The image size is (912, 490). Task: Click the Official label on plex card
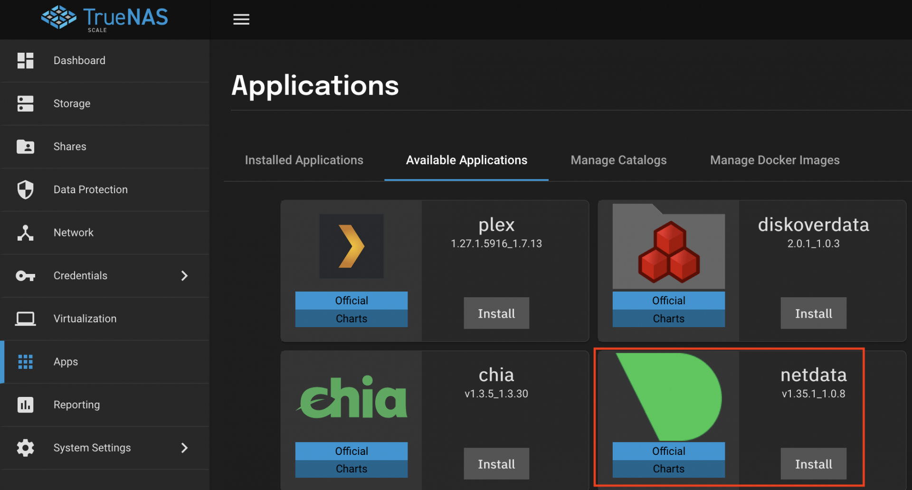point(351,301)
